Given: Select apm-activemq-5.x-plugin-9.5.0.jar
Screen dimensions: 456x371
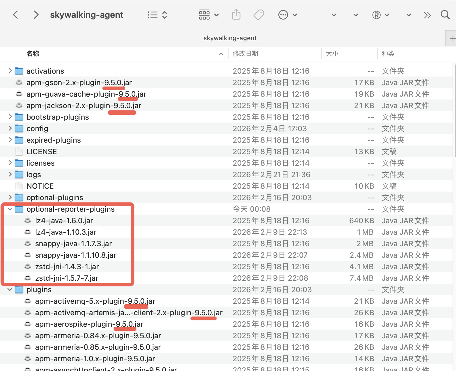Looking at the screenshot, I should tap(95, 301).
